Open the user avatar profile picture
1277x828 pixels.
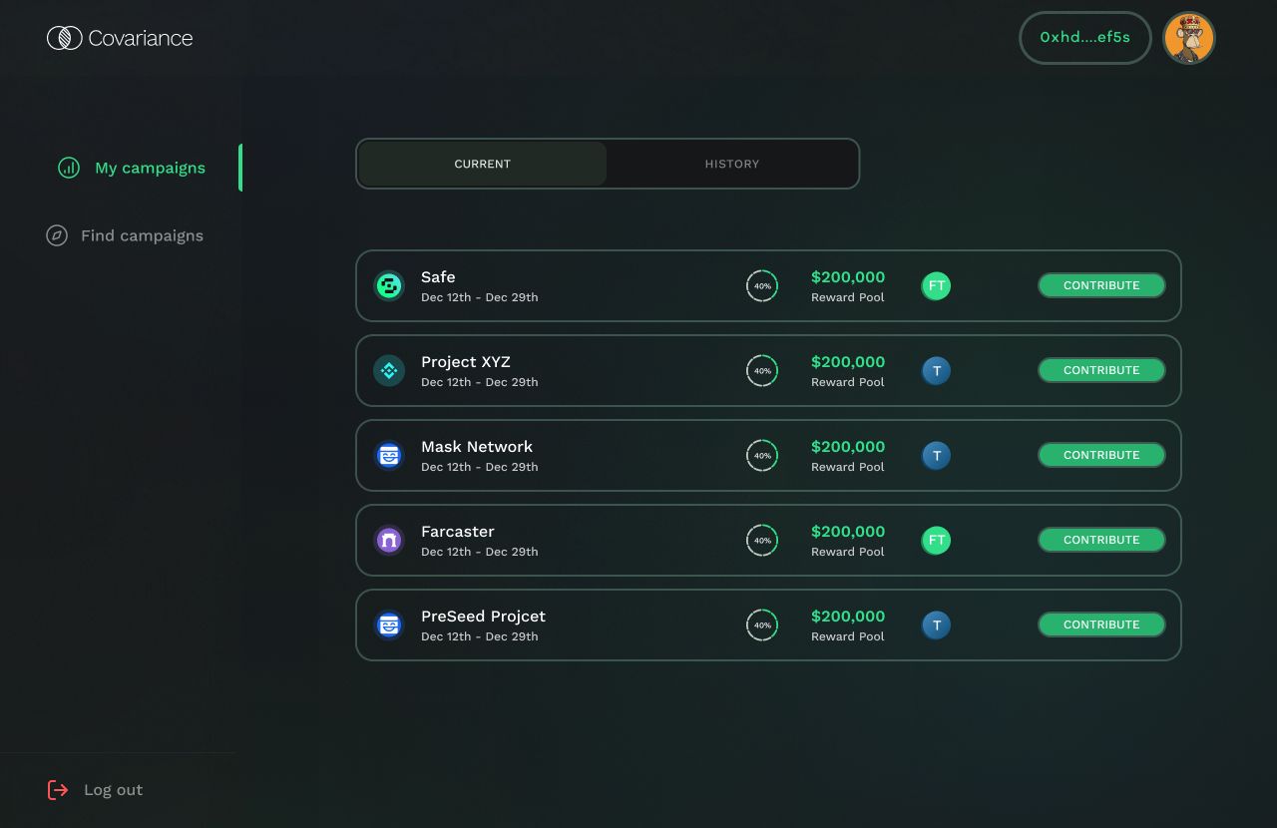pyautogui.click(x=1189, y=38)
